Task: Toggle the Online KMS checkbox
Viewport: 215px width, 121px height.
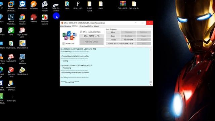Action: [x=63, y=43]
